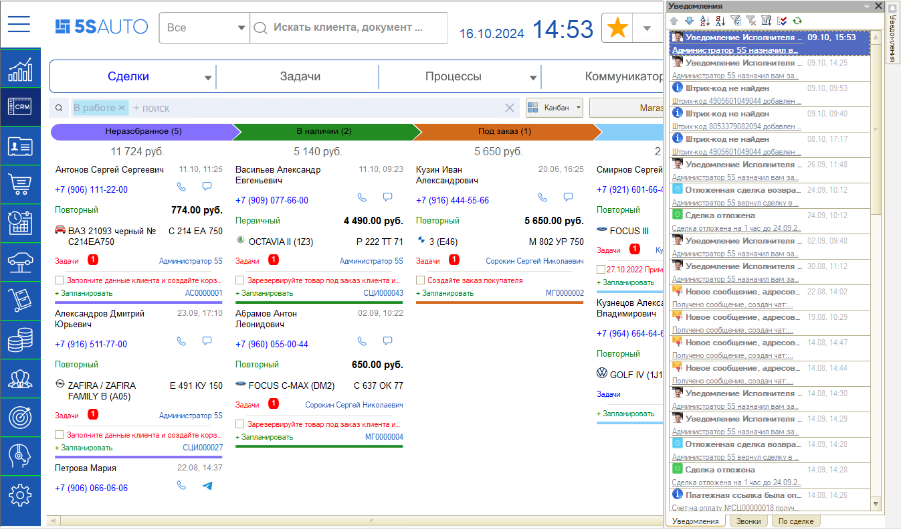Open the analytics chart section in sidebar

pos(20,69)
